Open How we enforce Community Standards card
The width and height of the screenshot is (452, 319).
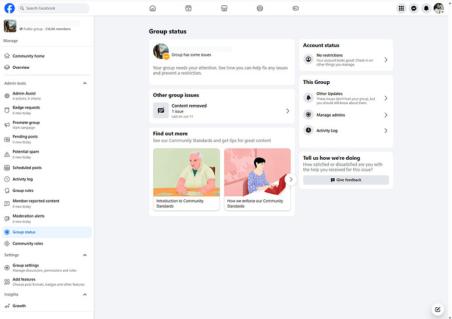pos(257,179)
